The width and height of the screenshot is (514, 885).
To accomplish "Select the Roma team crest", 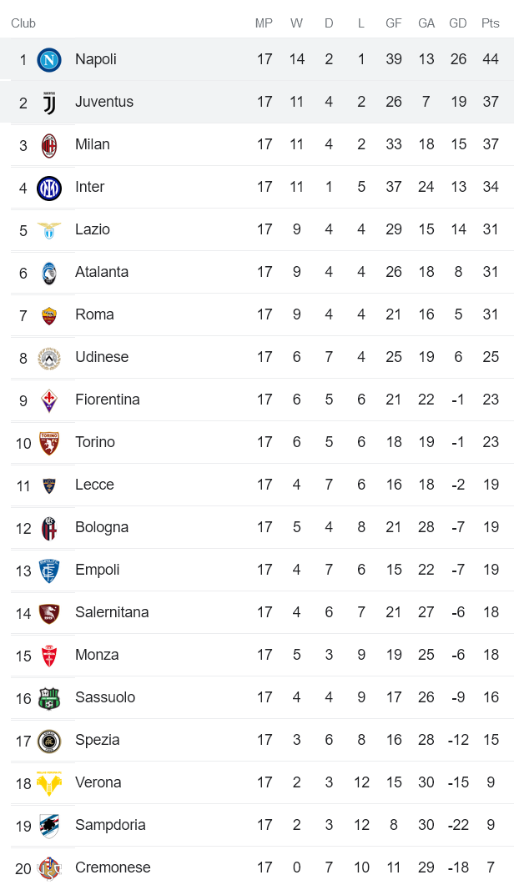I will coord(49,315).
